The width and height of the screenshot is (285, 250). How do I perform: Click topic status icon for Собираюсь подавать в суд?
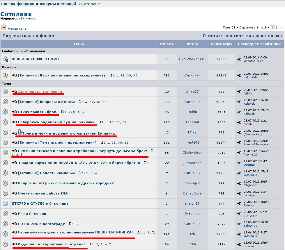click(6, 122)
